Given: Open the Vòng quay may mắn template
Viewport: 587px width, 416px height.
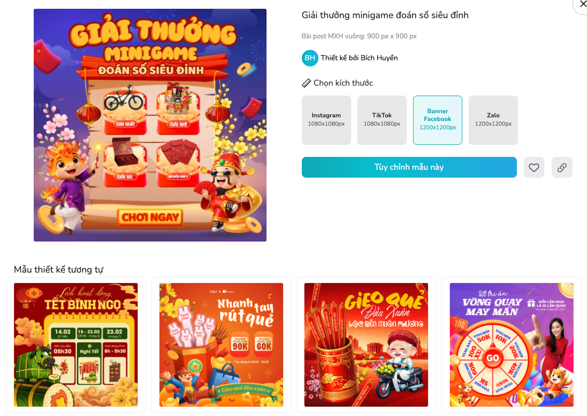Looking at the screenshot, I should tap(512, 345).
